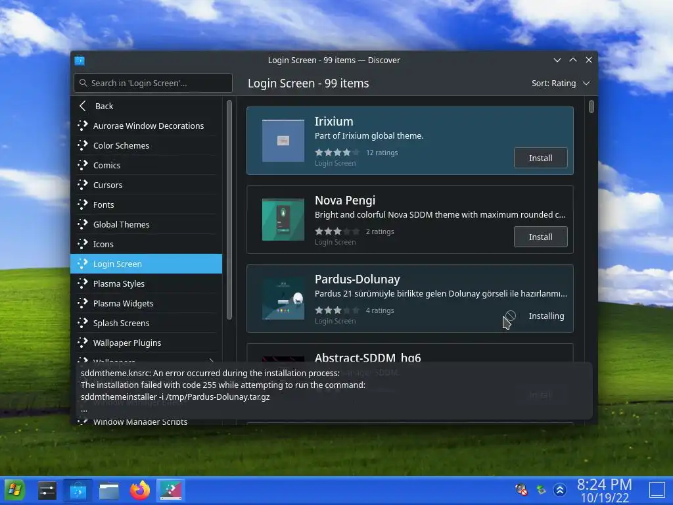Install the Nova Pengi theme
This screenshot has height=505, width=673.
tap(540, 237)
